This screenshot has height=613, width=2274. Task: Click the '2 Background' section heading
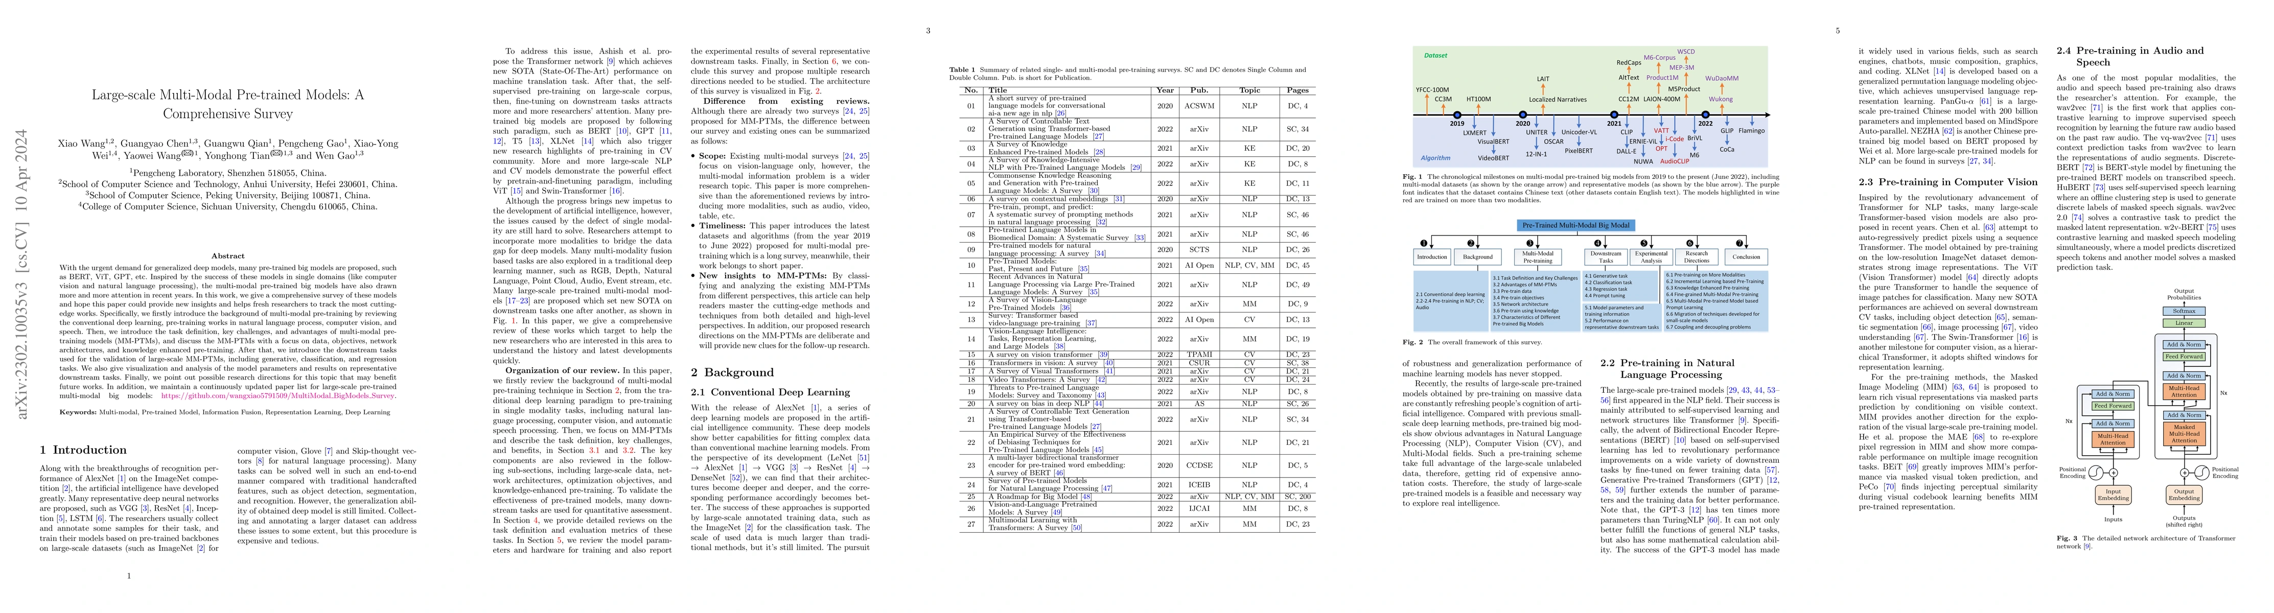(x=732, y=372)
